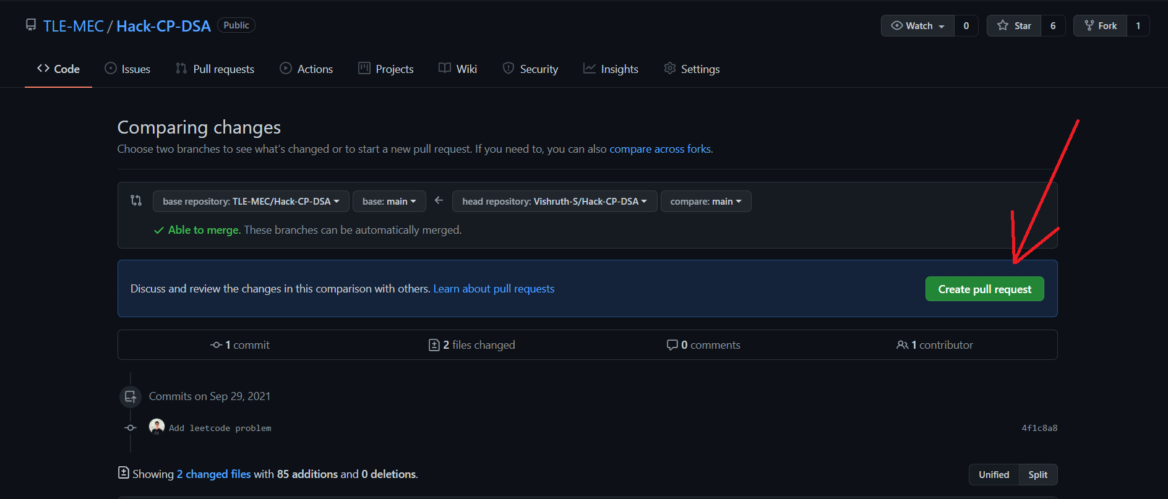Screen dimensions: 1168x499
Task: Open the base: main branch dropdown
Action: [x=389, y=202]
